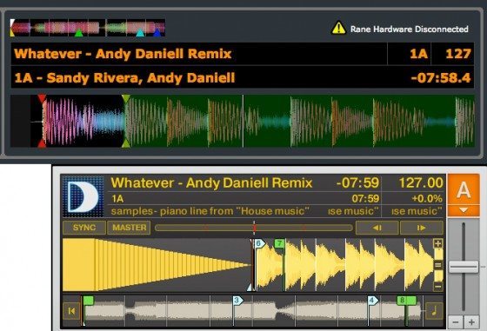Toggle the MASTER tempo button
The image size is (487, 331).
pos(129,228)
